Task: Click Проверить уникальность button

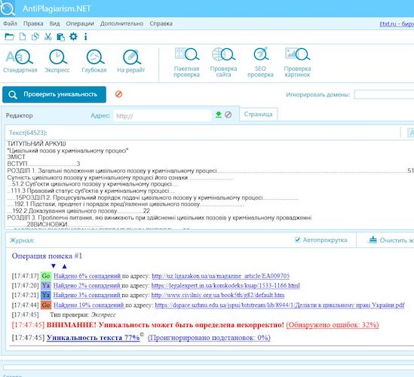Action: 54,94
